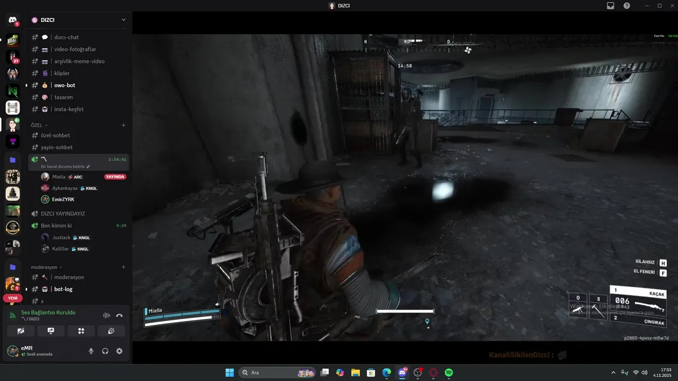The image size is (678, 381).
Task: Click the Discord icon on the taskbar
Action: click(x=403, y=373)
